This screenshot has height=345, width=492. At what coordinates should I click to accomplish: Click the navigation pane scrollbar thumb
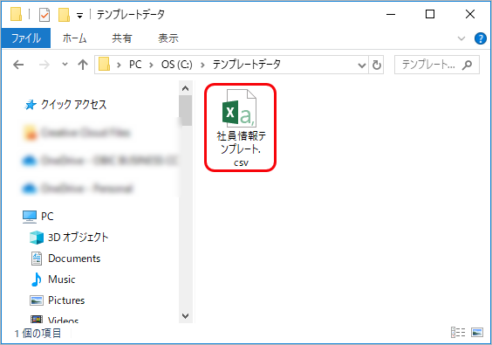186,111
